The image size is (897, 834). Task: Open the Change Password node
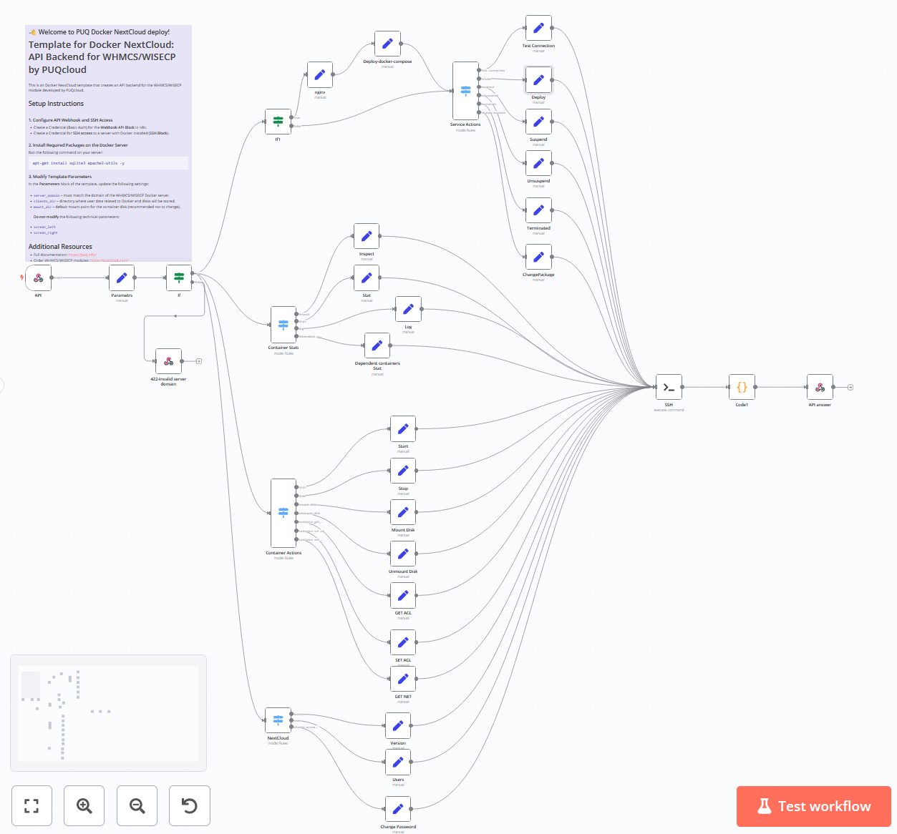click(x=398, y=809)
